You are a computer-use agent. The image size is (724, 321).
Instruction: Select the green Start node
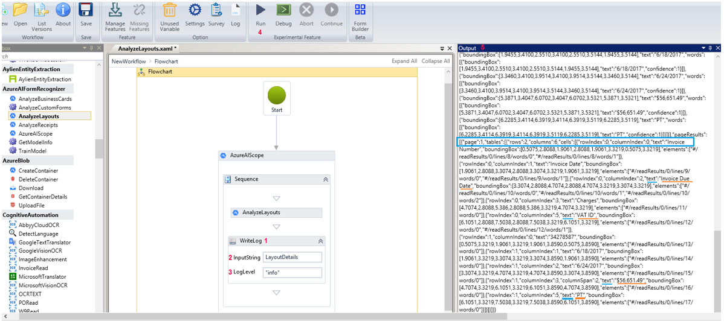(x=277, y=96)
